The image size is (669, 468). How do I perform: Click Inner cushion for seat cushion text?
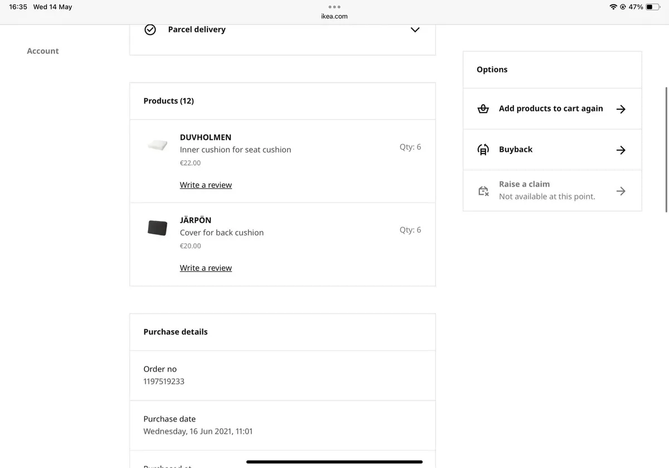[235, 149]
